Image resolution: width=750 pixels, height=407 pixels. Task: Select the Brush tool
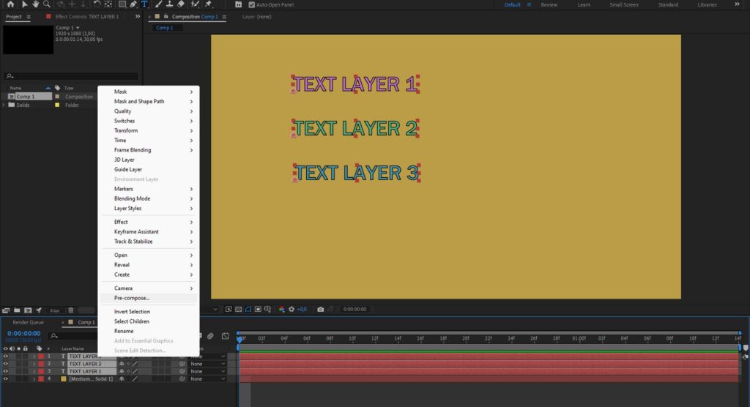tap(158, 4)
